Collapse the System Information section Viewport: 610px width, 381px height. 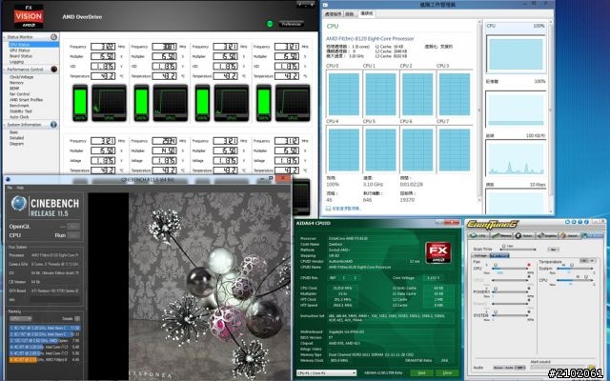point(5,125)
